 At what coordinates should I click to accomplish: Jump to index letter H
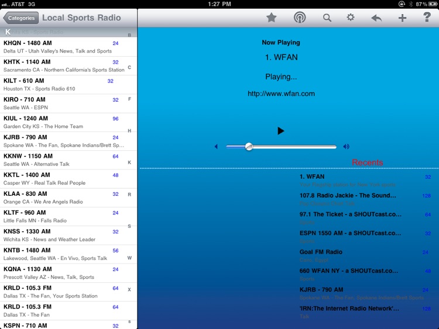click(x=129, y=131)
